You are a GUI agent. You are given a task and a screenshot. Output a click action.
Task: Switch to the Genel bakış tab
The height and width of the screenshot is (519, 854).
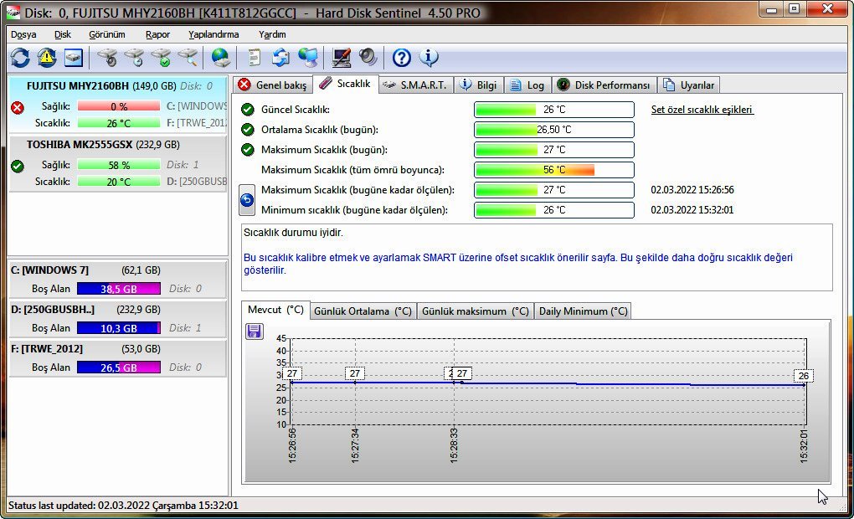coord(274,85)
